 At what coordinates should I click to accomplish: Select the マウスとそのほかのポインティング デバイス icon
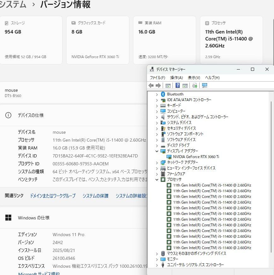163,254
